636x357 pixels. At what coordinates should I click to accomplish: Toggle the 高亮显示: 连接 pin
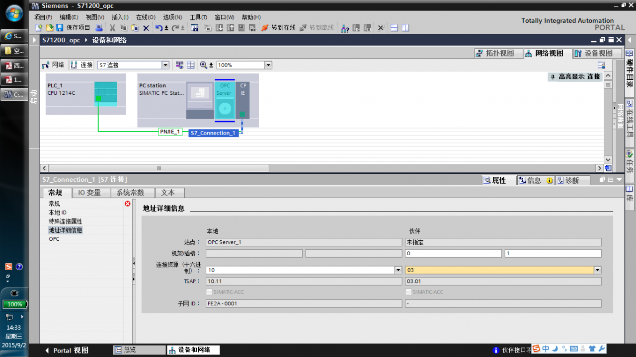click(553, 77)
